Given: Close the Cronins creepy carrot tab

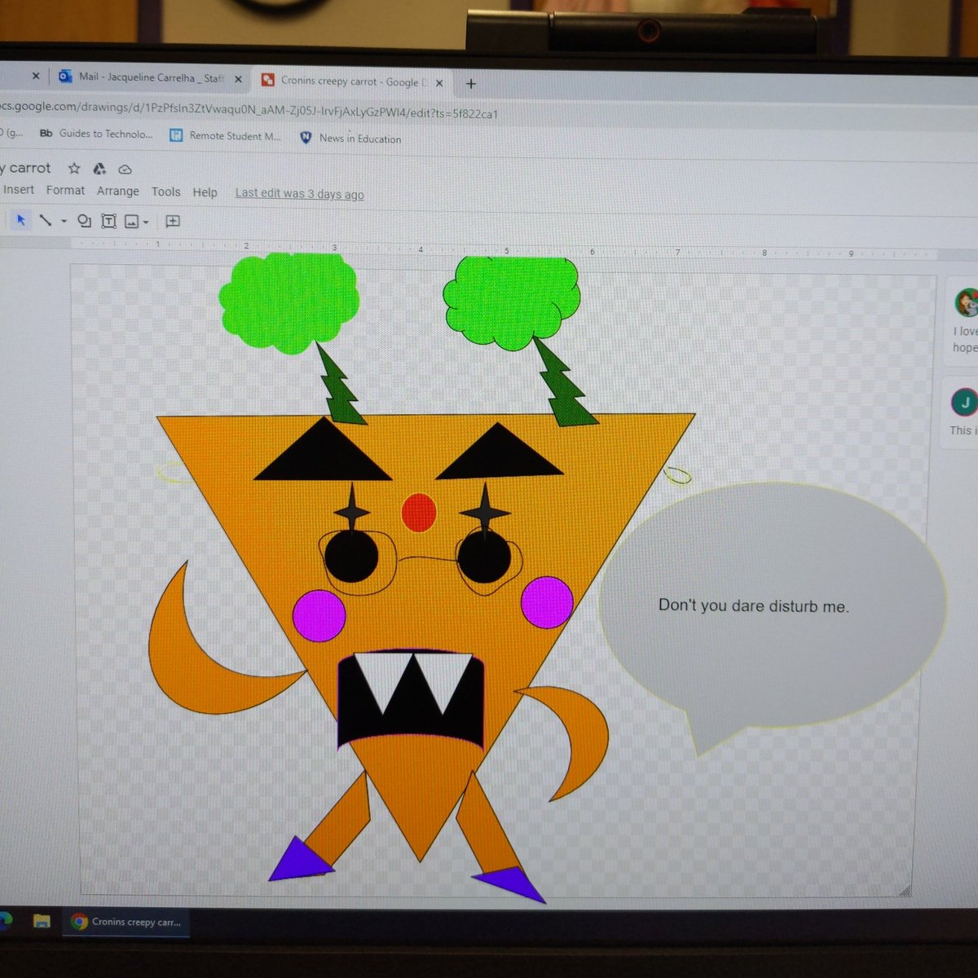Looking at the screenshot, I should (439, 83).
